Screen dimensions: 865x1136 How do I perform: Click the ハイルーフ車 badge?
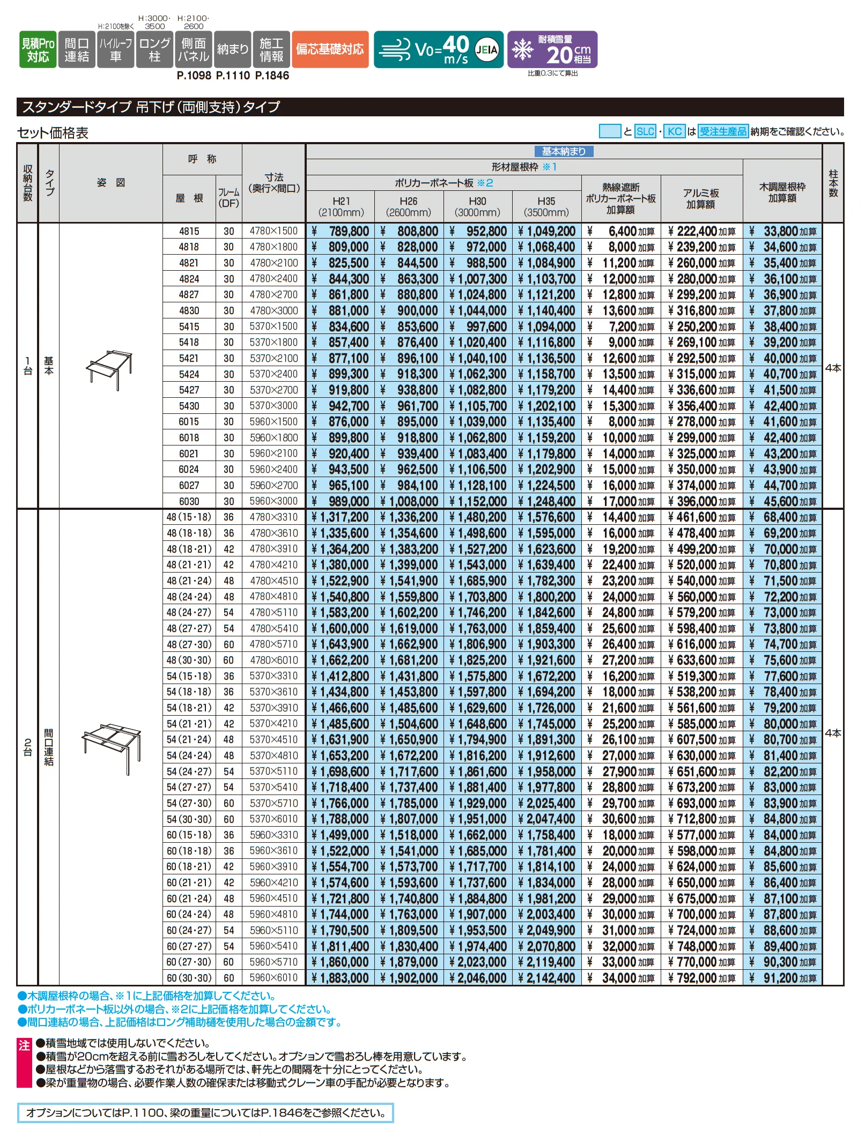click(x=116, y=50)
